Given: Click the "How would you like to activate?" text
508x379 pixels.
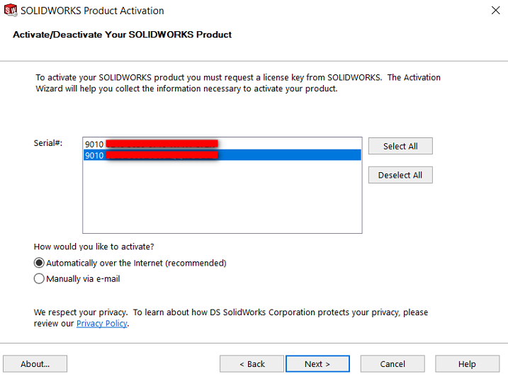Looking at the screenshot, I should click(x=94, y=247).
